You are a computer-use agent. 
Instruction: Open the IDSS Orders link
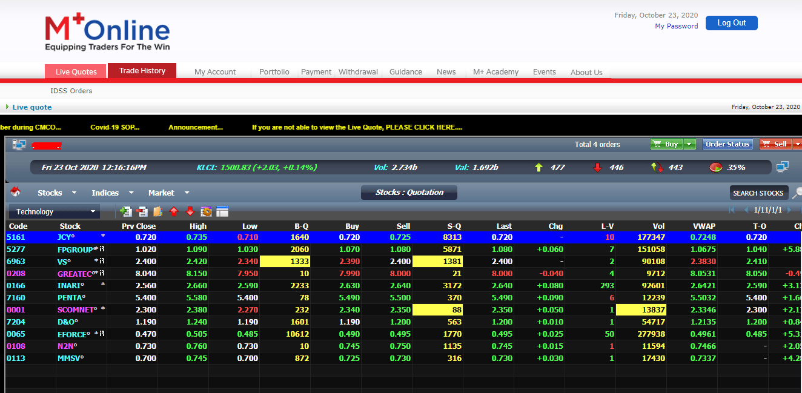point(71,91)
